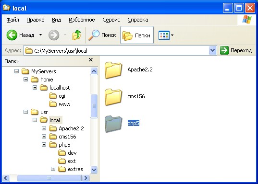Select cms156 folder icon in tree
The height and width of the screenshot is (184, 258).
[x=53, y=137]
